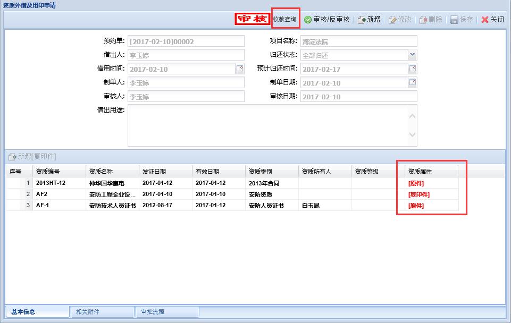The height and width of the screenshot is (323, 511).
Task: Sort by the 发证日期 column header
Action: (x=154, y=172)
